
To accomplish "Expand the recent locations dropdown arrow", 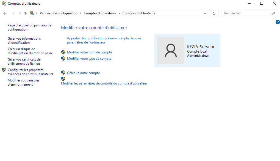I will pos(20,13).
